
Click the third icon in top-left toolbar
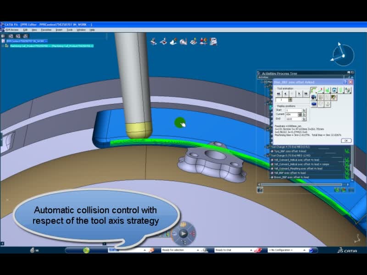coord(18,36)
